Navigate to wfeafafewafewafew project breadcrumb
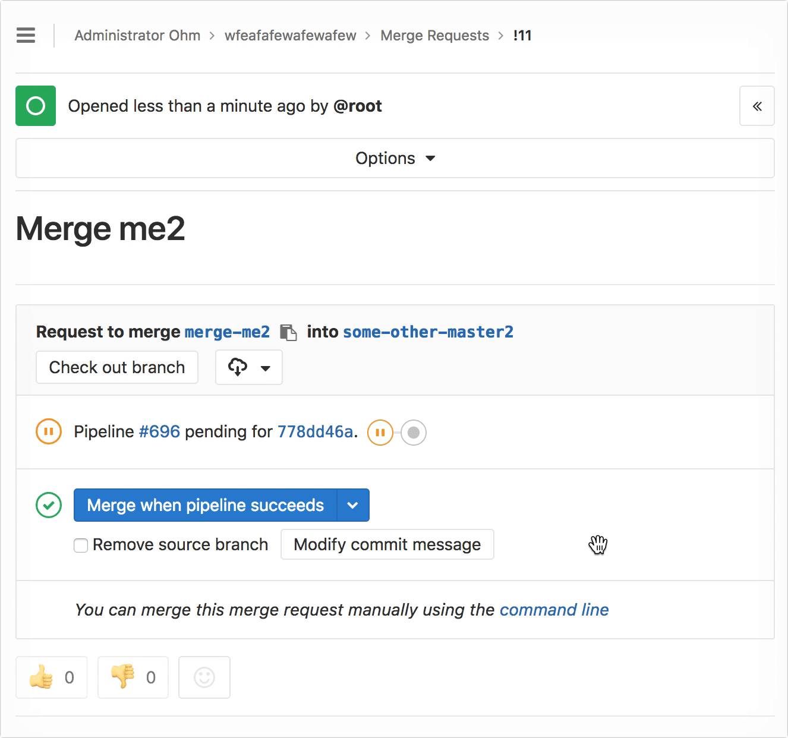 290,36
